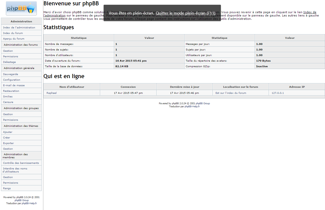Open the Sauvegarde tool

(x=10, y=74)
